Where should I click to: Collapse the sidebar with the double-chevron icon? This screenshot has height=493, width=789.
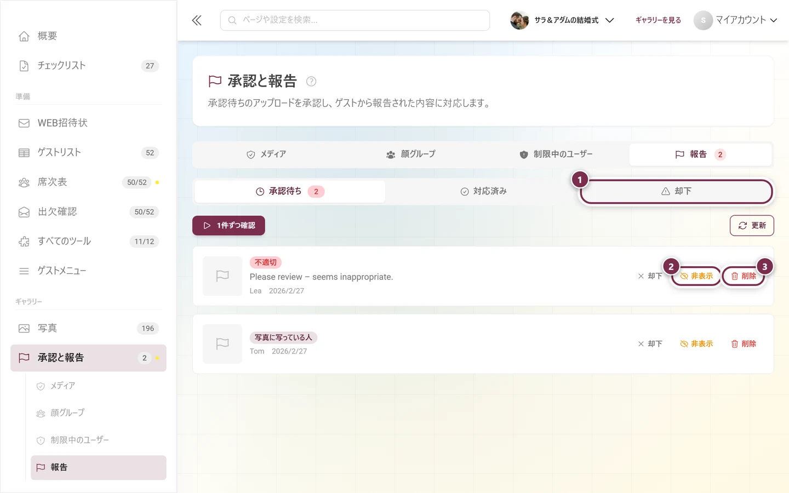click(197, 20)
